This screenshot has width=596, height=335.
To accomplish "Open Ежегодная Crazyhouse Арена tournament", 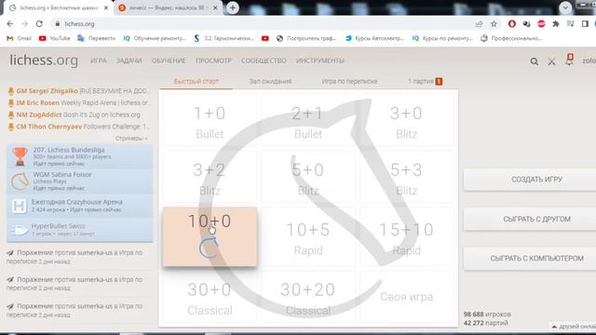I will coord(80,206).
